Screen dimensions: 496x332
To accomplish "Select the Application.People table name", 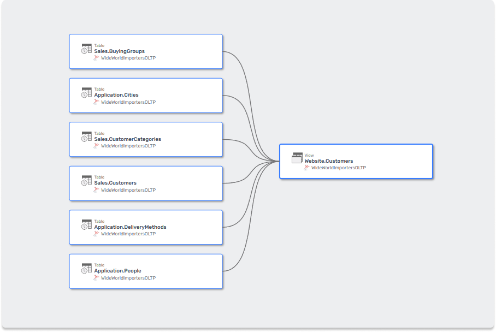I will click(117, 271).
